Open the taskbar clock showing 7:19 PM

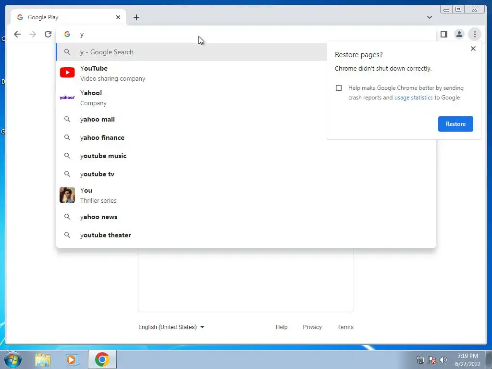point(467,360)
